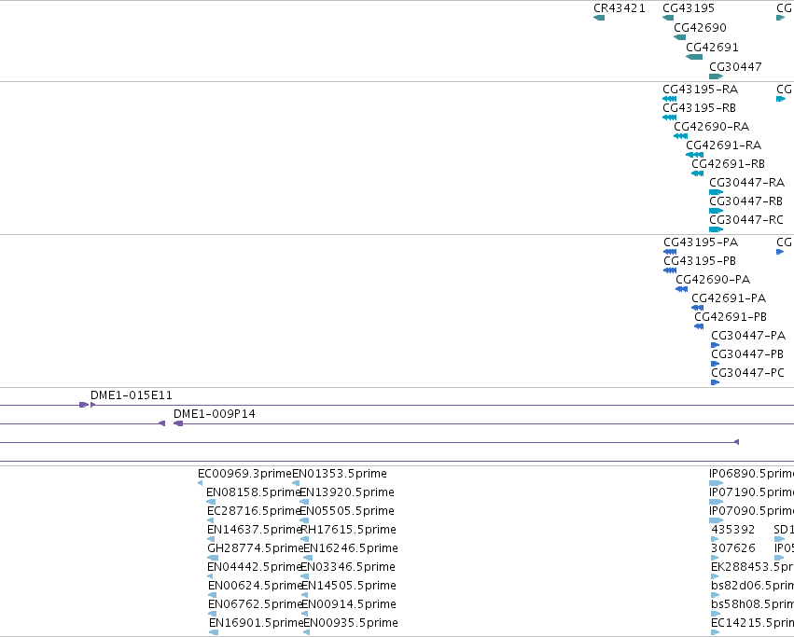
Task: Click the CR43421 gene name
Action: (620, 8)
